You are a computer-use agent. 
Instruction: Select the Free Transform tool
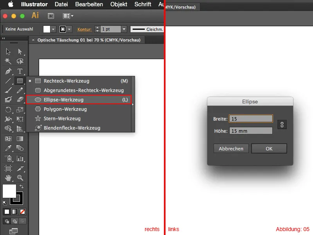pos(20,119)
